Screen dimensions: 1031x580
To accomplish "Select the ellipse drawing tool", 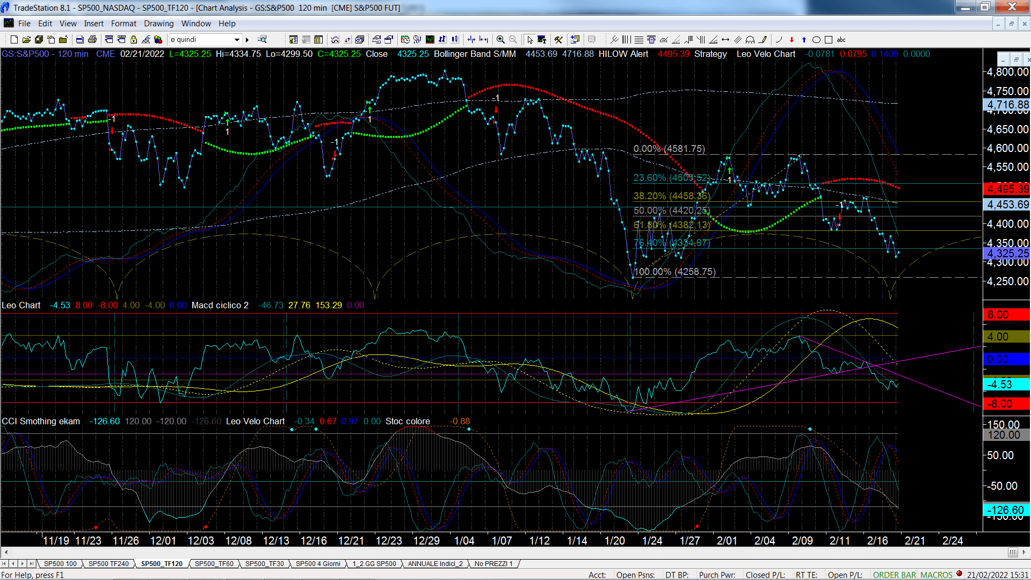I will [816, 40].
